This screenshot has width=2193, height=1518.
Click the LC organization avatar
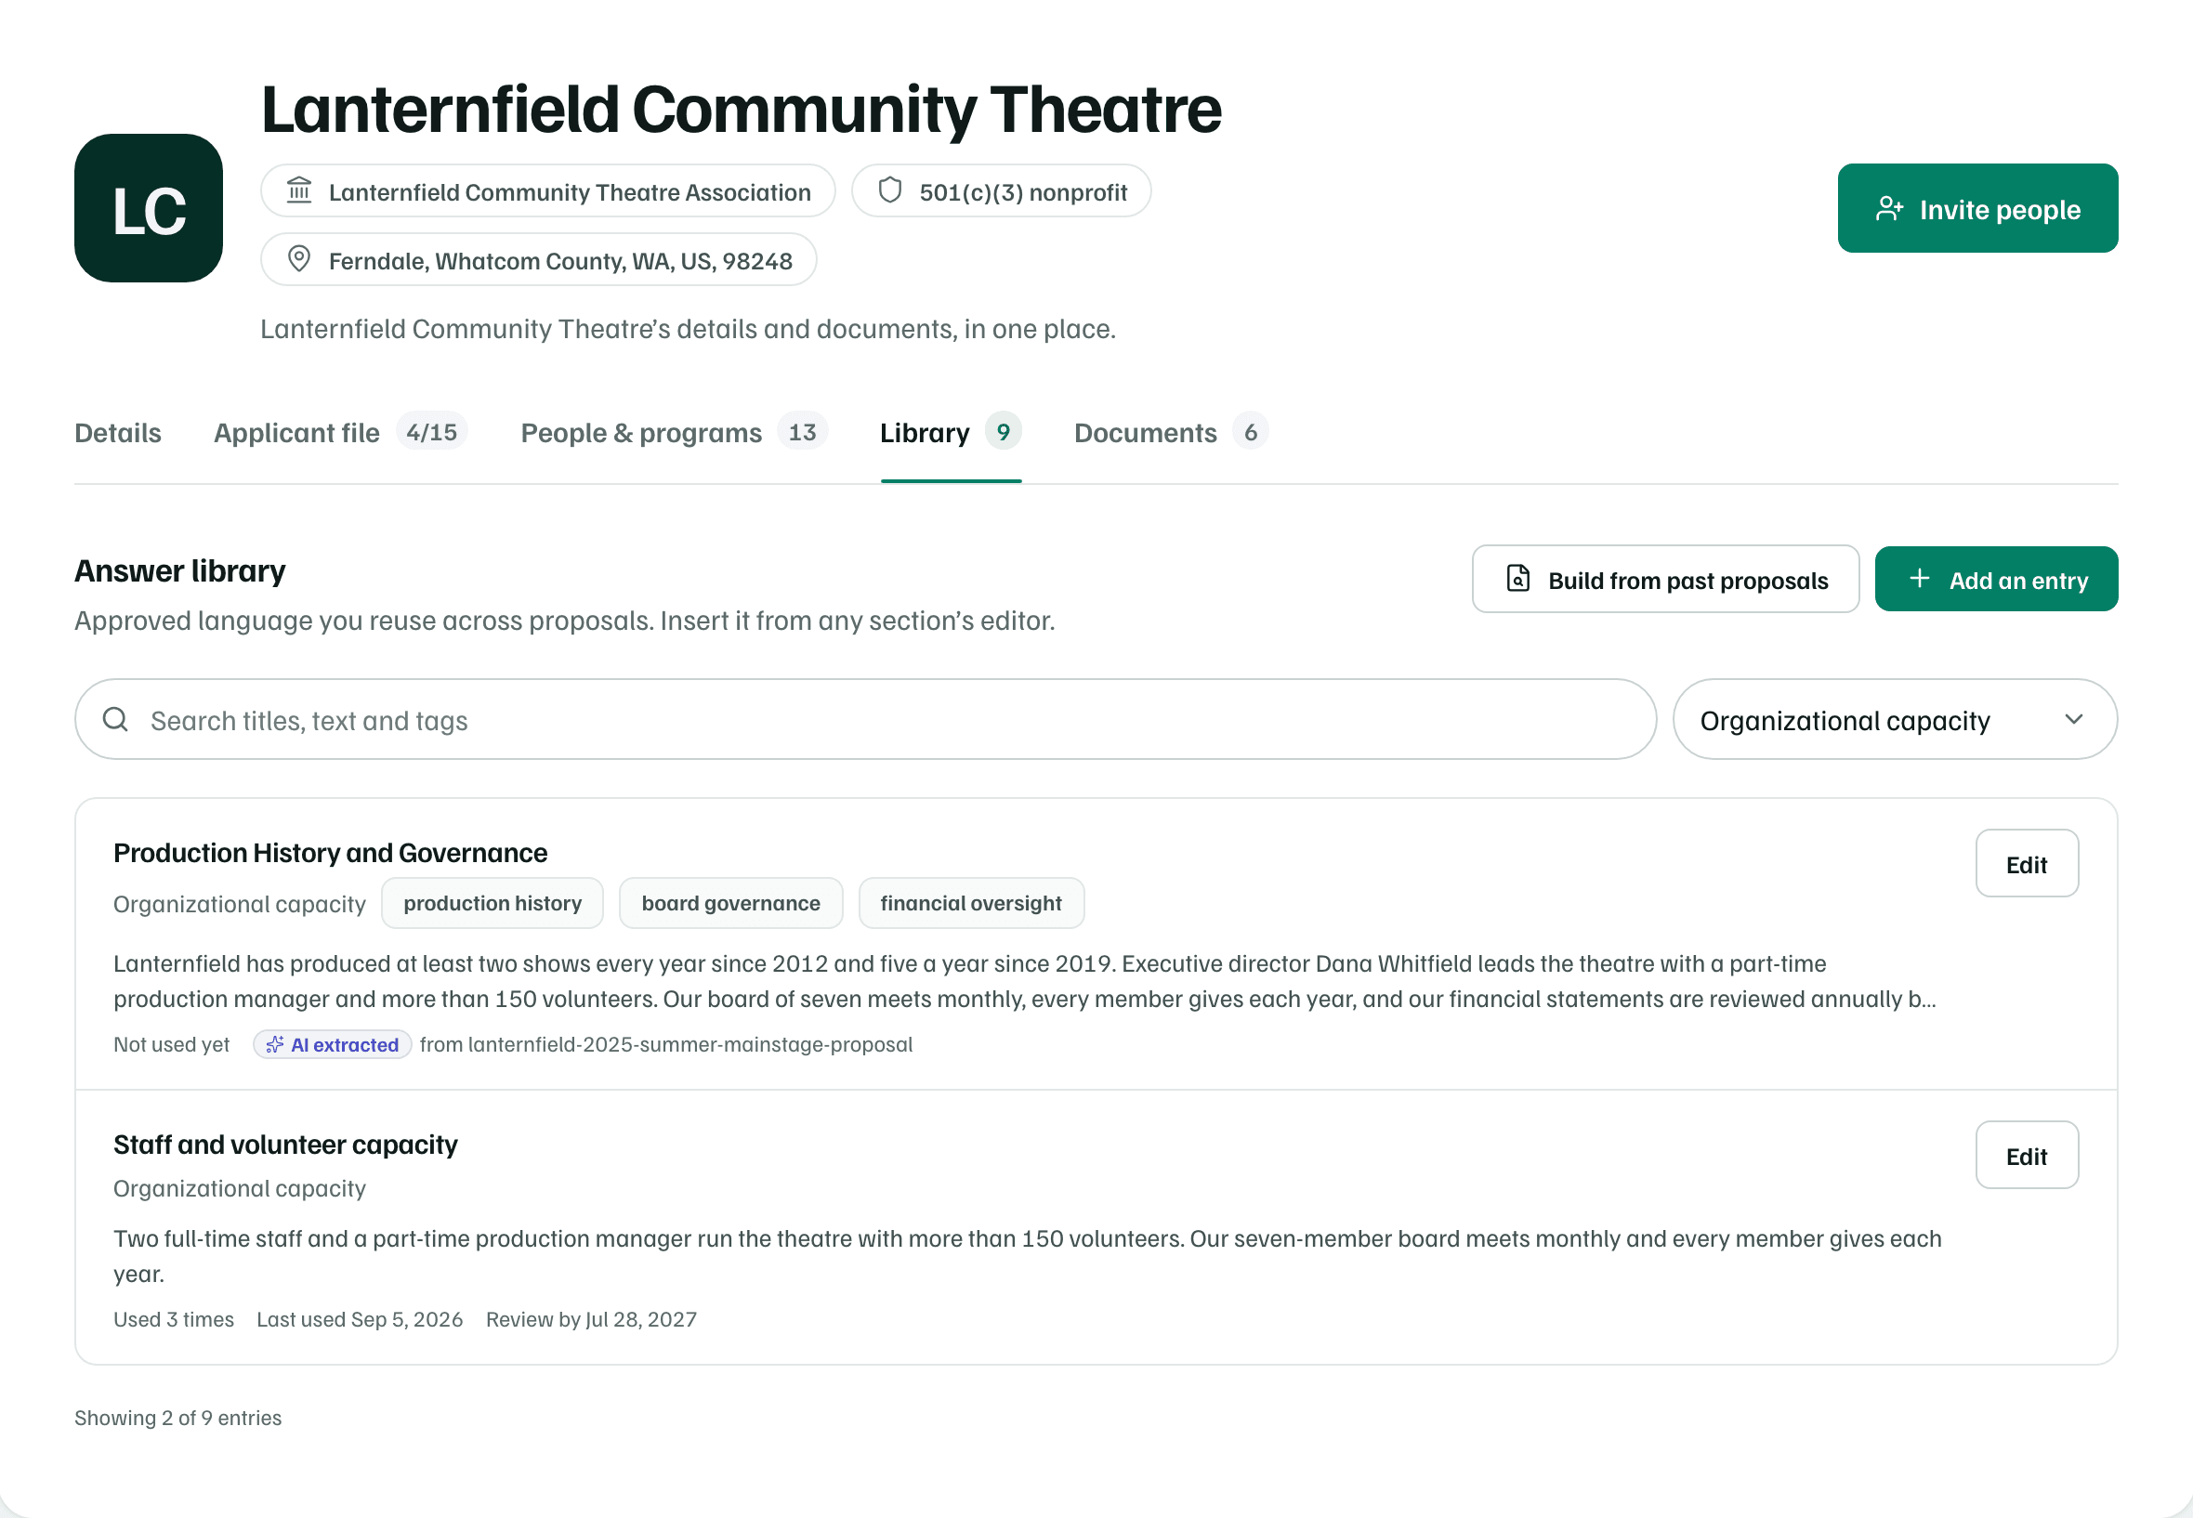[149, 208]
